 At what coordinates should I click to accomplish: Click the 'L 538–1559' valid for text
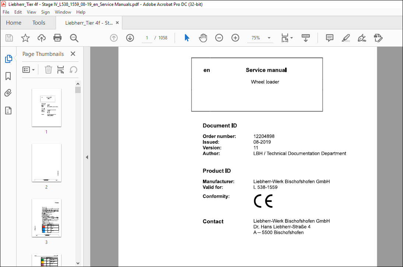coord(266,187)
